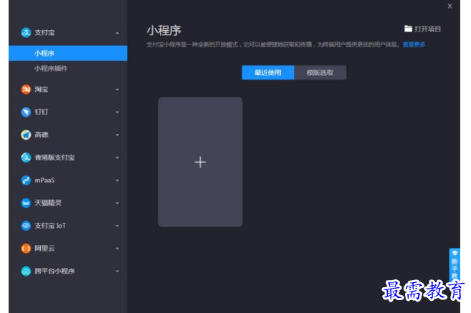Click the 支付宝 IoT logo icon
The image size is (471, 313).
pos(26,226)
